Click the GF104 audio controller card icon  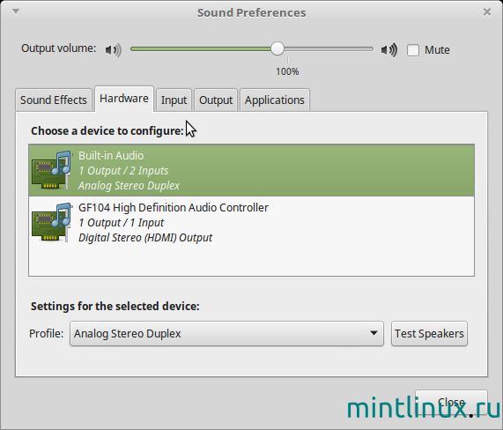(51, 222)
